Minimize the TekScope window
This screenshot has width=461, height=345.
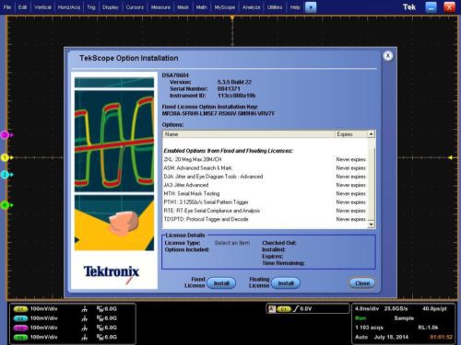[x=431, y=7]
